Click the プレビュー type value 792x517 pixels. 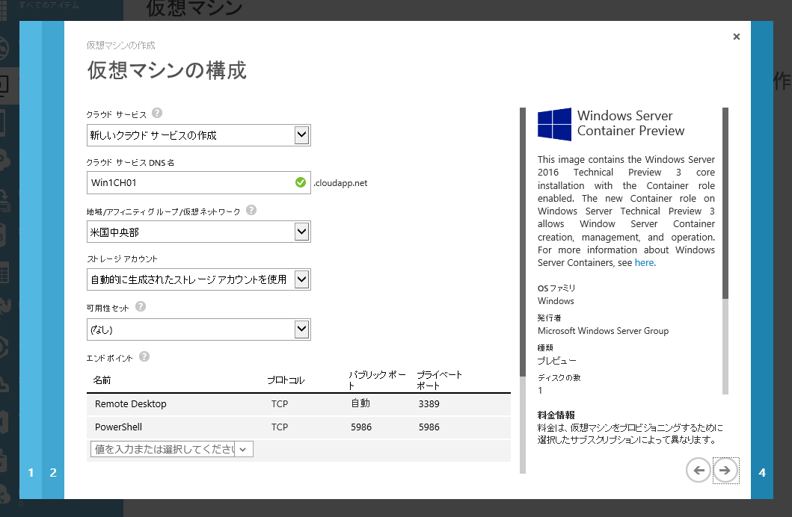556,360
